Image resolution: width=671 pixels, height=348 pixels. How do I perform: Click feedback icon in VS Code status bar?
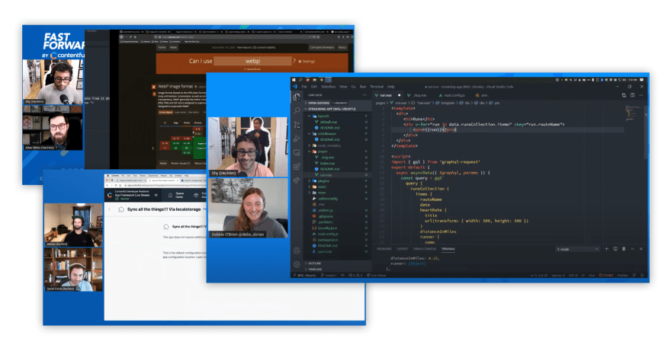634,276
